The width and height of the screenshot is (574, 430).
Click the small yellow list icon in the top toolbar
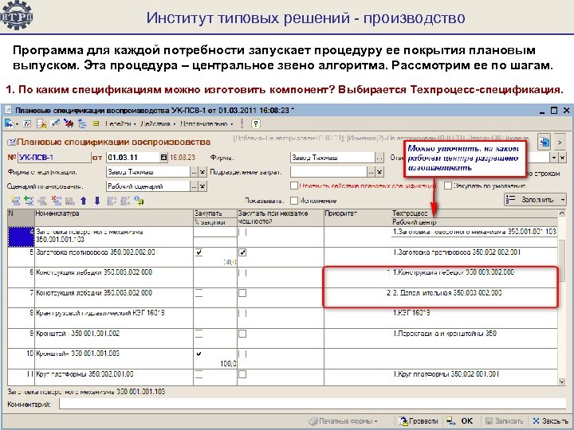[96, 124]
